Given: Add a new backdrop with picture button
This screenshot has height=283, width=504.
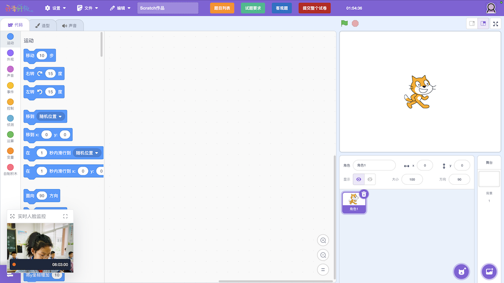Looking at the screenshot, I should [489, 272].
